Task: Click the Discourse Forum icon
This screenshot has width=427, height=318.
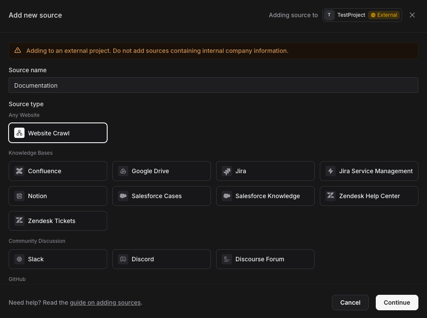Action: pyautogui.click(x=227, y=259)
